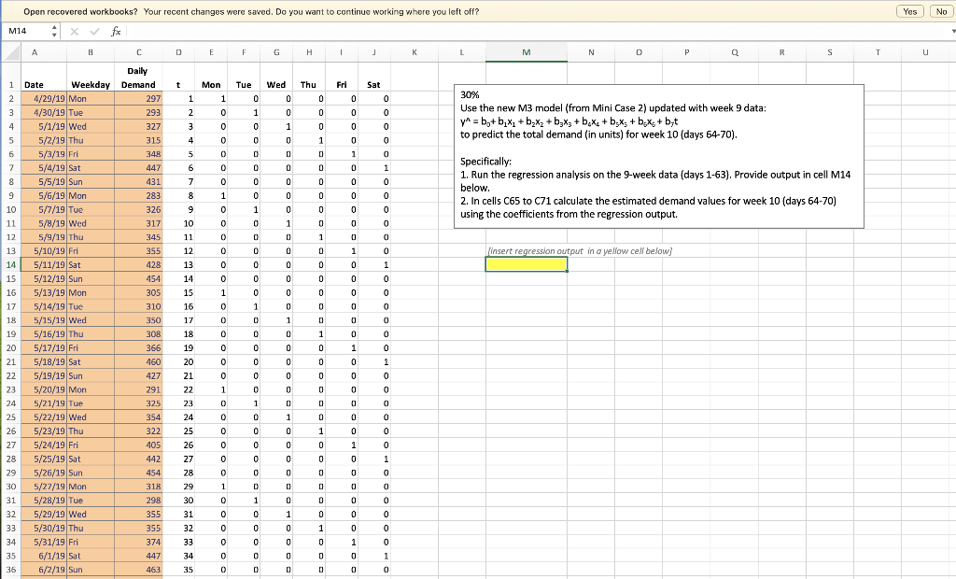Open the Insert Function fx button
This screenshot has width=956, height=579.
pos(116,31)
